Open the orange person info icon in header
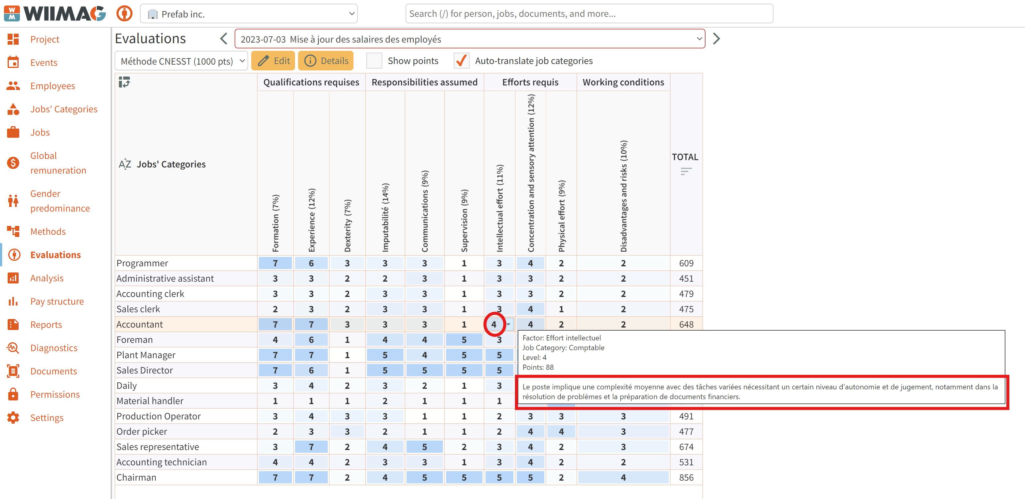Image resolution: width=1025 pixels, height=499 pixels. pyautogui.click(x=125, y=13)
